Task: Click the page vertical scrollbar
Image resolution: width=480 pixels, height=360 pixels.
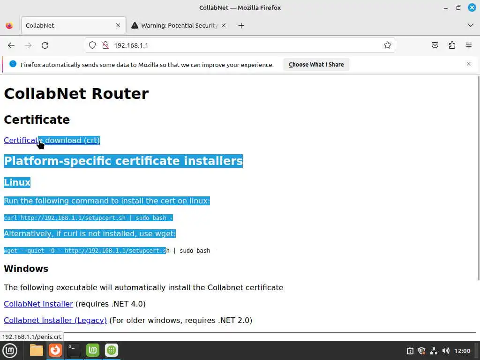Action: pyautogui.click(x=478, y=178)
